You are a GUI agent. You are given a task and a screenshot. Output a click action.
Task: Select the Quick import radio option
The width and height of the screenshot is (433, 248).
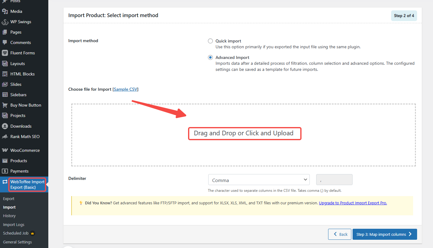(x=210, y=41)
